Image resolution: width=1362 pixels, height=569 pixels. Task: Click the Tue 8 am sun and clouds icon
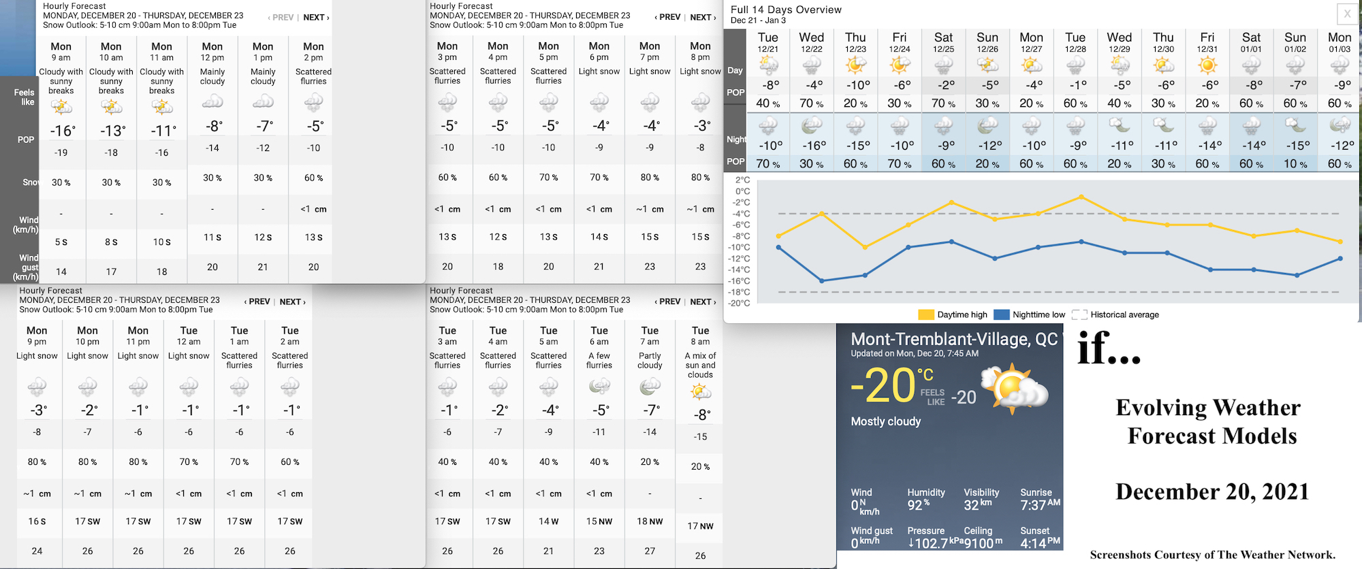coord(700,392)
